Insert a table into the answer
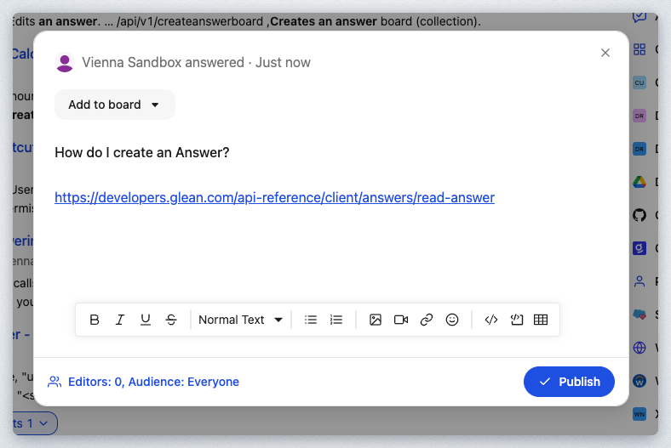671x448 pixels. (540, 320)
